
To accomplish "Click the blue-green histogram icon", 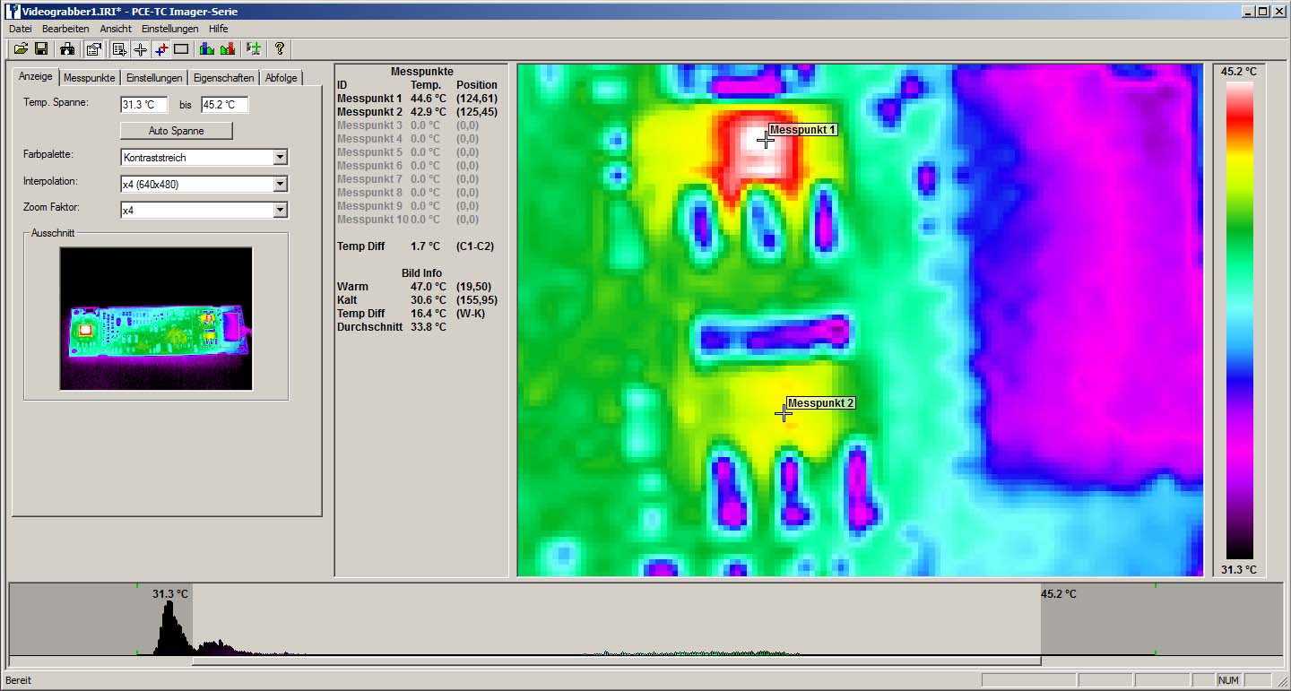I will click(x=207, y=48).
